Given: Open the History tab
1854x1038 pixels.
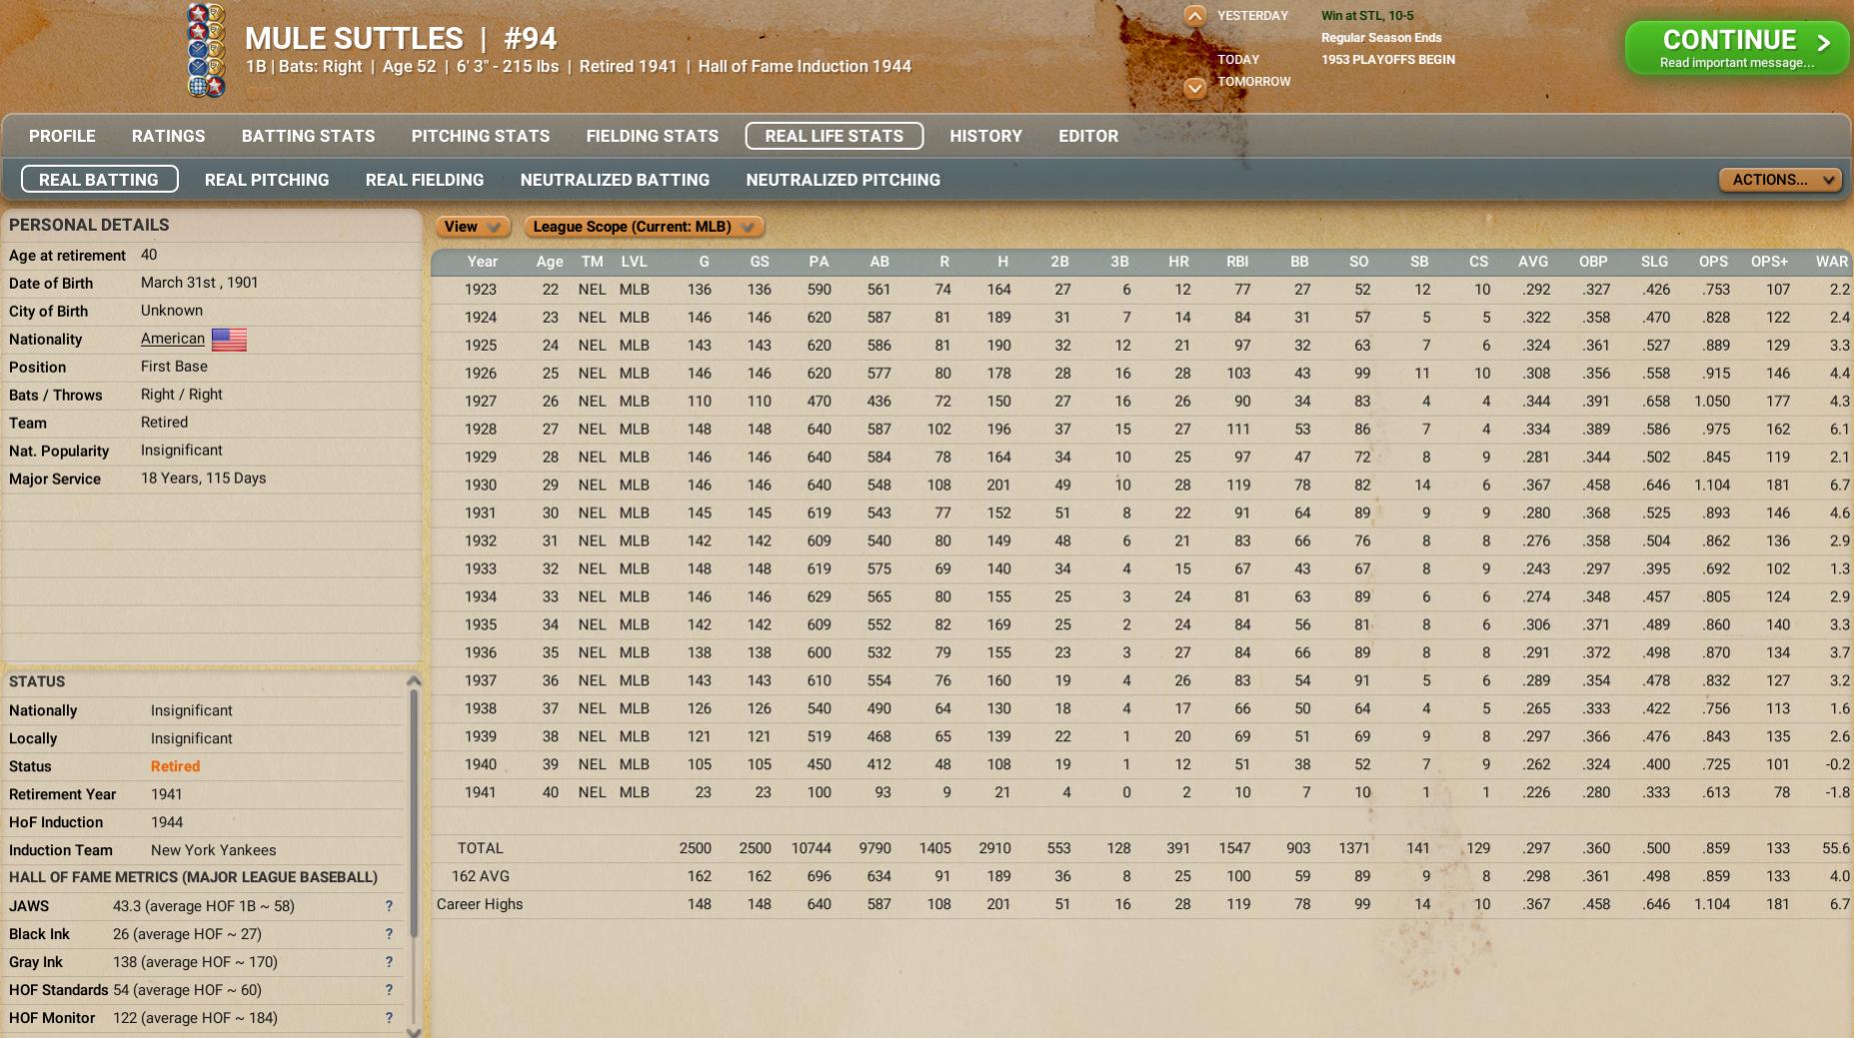Looking at the screenshot, I should click(x=985, y=136).
